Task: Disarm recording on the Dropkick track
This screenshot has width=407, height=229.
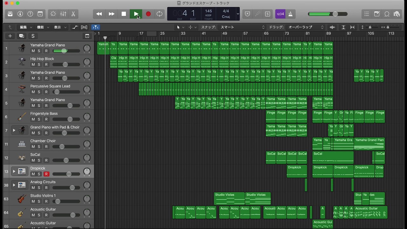Action: pos(46,174)
